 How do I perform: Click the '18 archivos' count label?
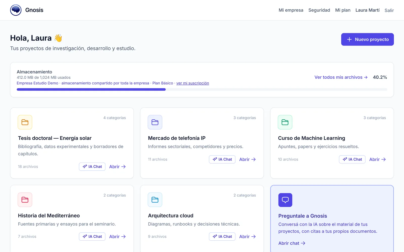coord(28,167)
